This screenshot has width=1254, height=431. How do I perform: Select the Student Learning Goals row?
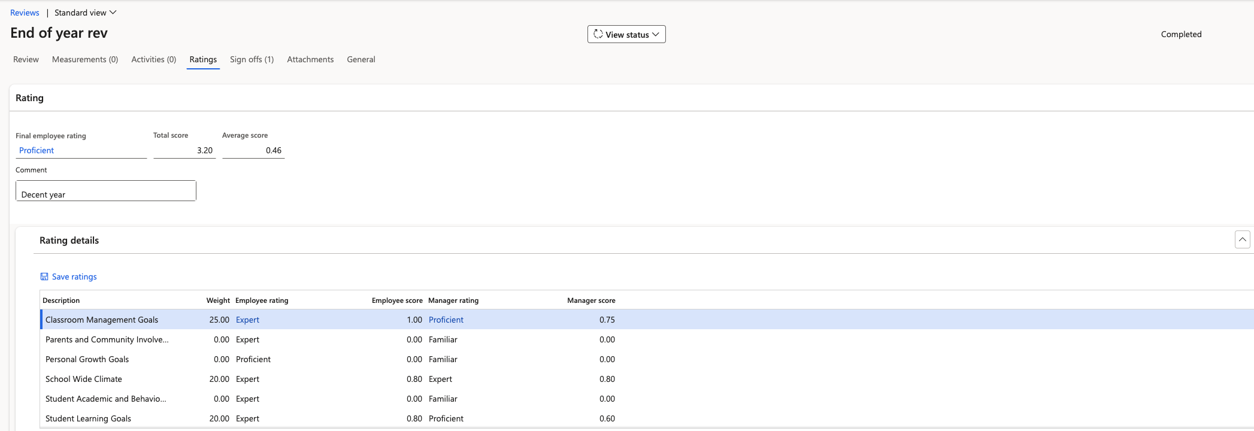(647, 418)
